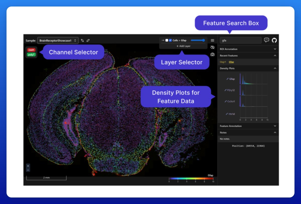The height and width of the screenshot is (204, 301).
Task: Click the pencil icon next to P2ry12
Action: click(x=225, y=90)
